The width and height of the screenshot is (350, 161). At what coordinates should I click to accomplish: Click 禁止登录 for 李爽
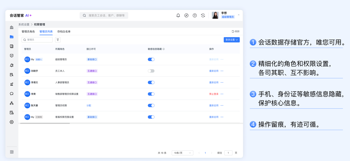coord(214,94)
